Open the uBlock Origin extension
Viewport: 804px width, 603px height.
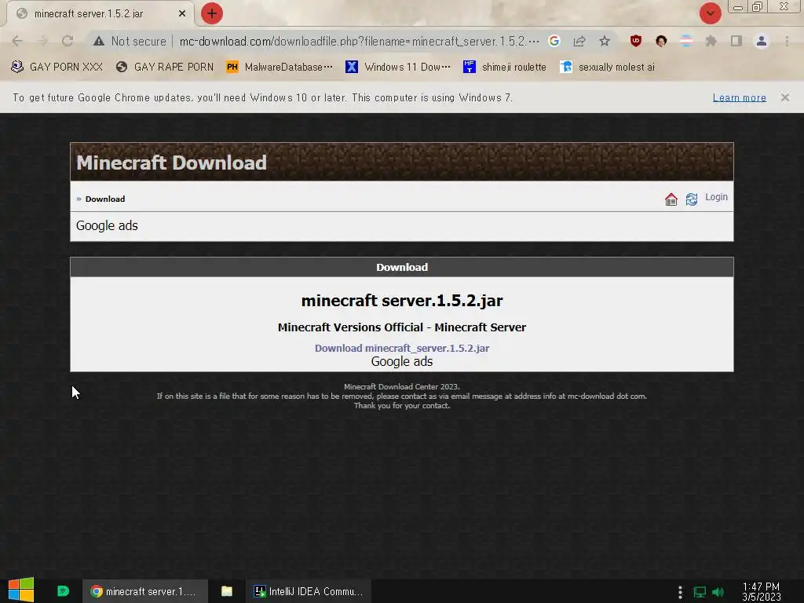click(636, 41)
